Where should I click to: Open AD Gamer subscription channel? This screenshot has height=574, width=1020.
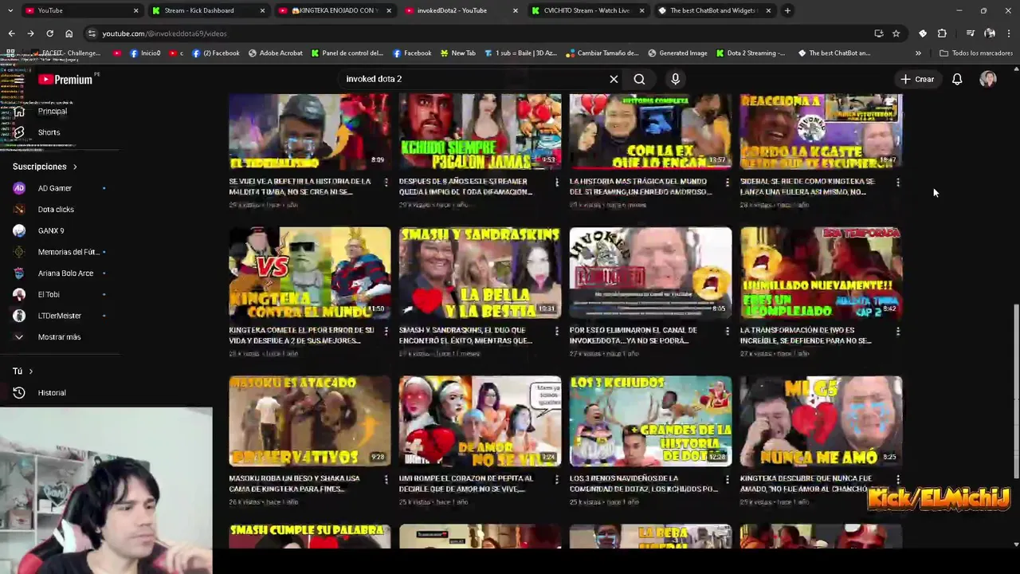coord(55,188)
